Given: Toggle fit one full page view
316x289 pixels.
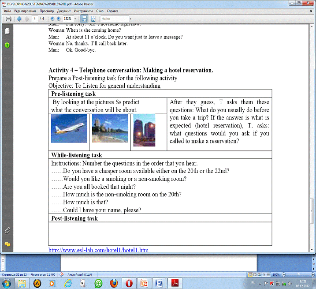Looking at the screenshot, I should (x=93, y=19).
